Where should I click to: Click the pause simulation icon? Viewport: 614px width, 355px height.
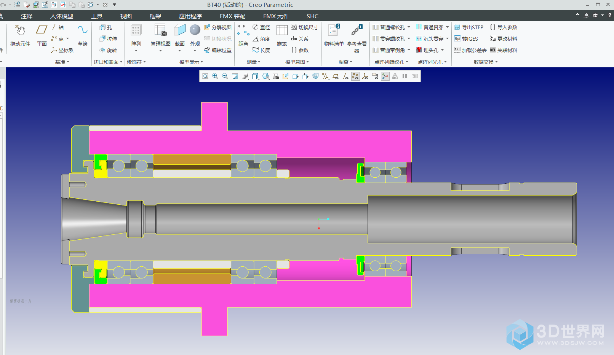(x=405, y=76)
